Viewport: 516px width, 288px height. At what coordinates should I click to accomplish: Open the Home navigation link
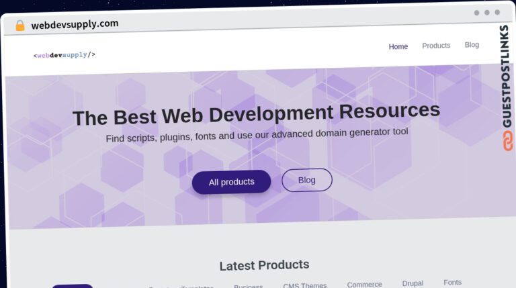coord(398,47)
